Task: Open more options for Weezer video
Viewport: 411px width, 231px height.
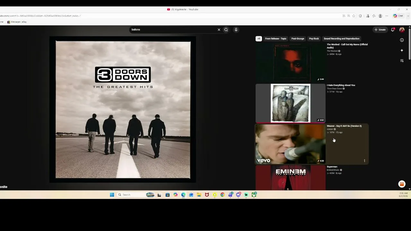Action: click(364, 160)
